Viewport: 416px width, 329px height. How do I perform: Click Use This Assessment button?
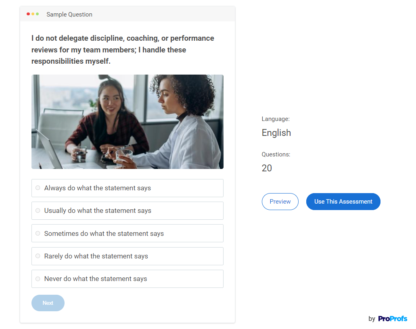pyautogui.click(x=343, y=202)
